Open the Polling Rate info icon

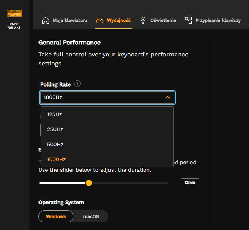tap(77, 84)
